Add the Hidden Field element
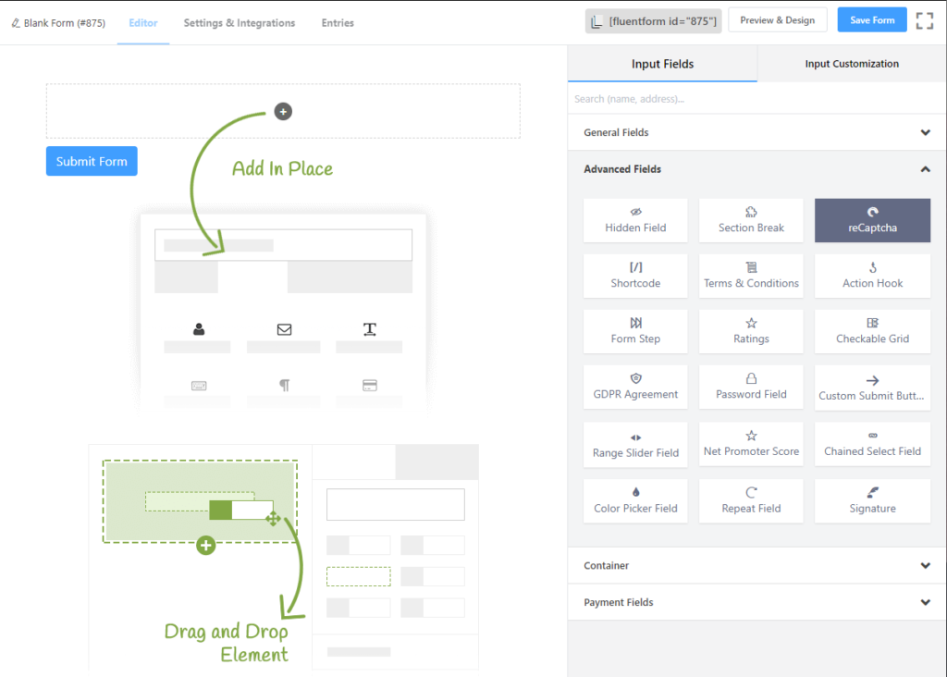 pos(635,220)
